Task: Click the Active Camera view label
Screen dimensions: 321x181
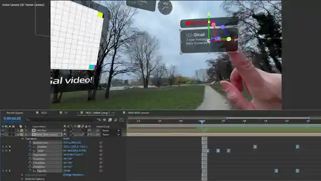Action: pyautogui.click(x=23, y=5)
